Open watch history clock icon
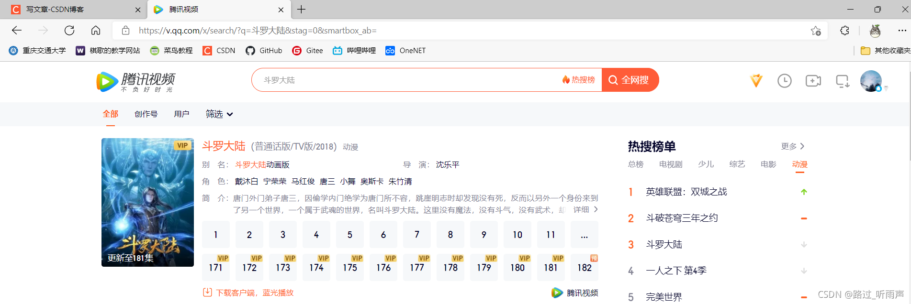Screen dimensions: 911x304 [x=784, y=81]
